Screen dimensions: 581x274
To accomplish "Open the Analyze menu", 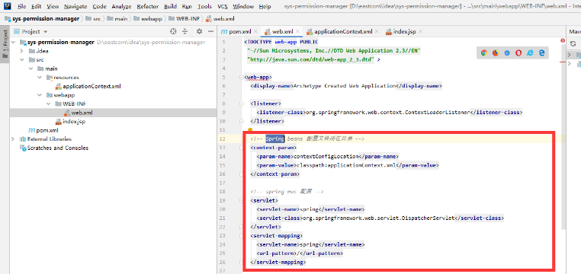I will [121, 6].
